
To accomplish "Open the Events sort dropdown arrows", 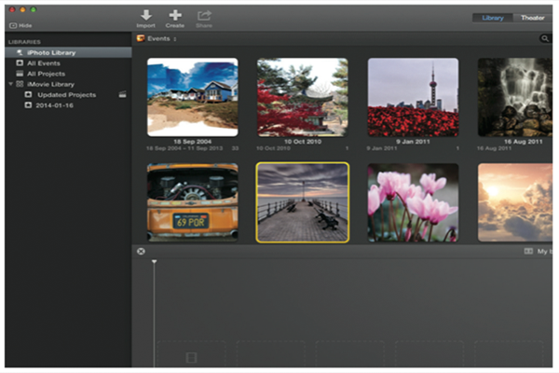I will (174, 39).
